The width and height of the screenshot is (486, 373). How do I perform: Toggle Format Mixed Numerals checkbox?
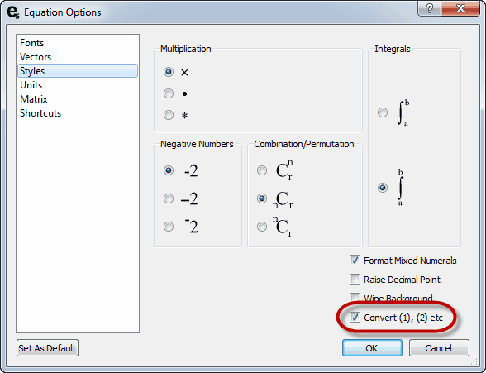coord(355,261)
